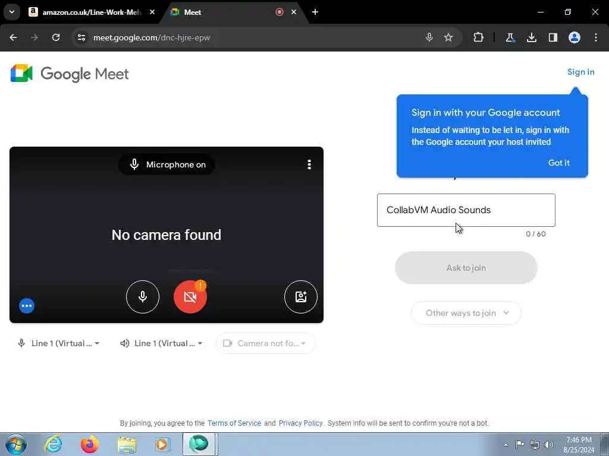Image resolution: width=609 pixels, height=456 pixels.
Task: Expand the Line 1 microphone device dropdown
Action: coord(59,343)
